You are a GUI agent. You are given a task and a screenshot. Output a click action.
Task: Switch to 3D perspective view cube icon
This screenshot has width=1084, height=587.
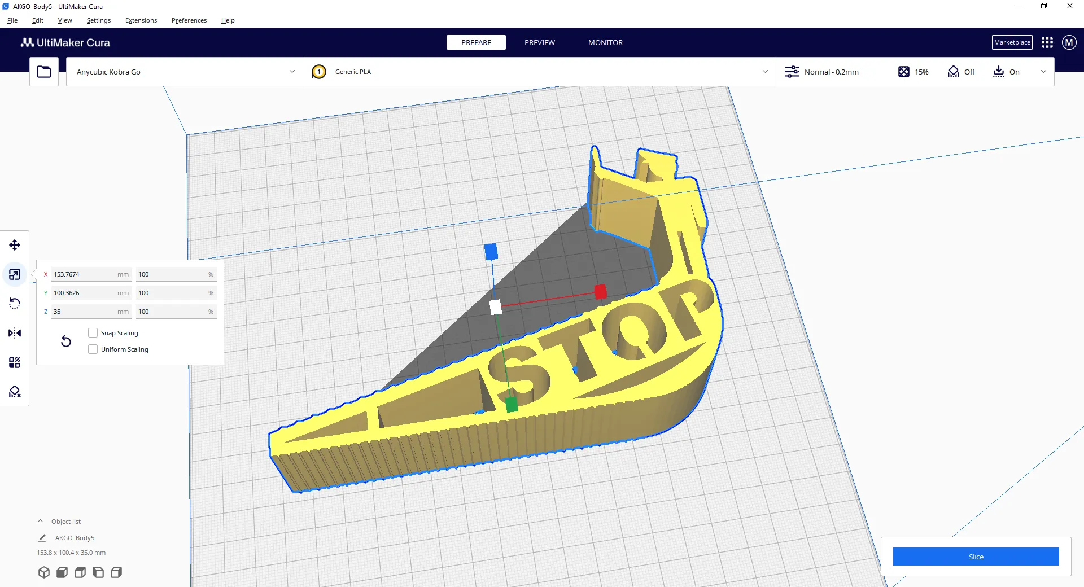pos(44,572)
